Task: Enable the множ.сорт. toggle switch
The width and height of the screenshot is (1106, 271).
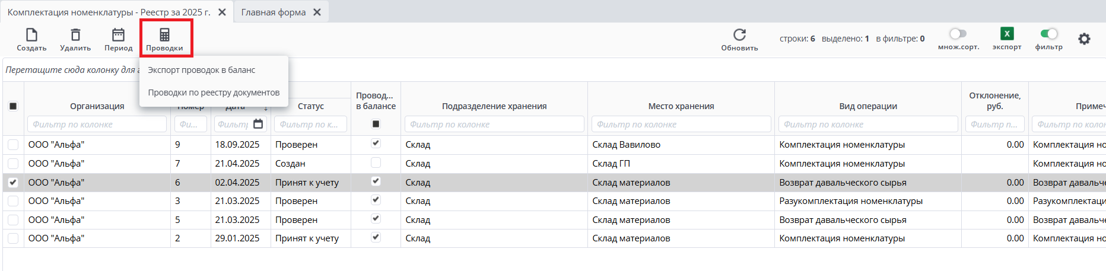Action: pos(958,34)
